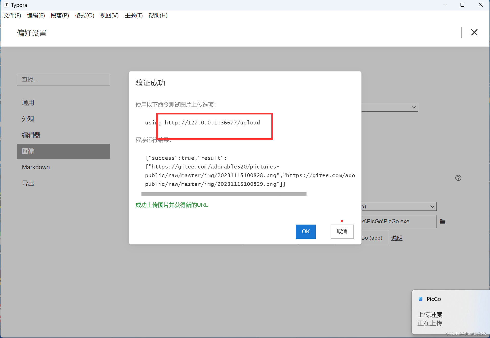Minimize the Typora window
Viewport: 490px width, 338px height.
(x=445, y=5)
